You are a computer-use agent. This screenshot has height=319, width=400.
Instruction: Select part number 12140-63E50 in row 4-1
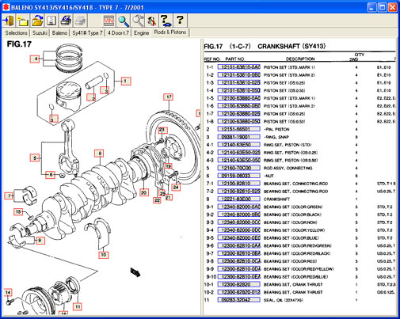point(239,145)
